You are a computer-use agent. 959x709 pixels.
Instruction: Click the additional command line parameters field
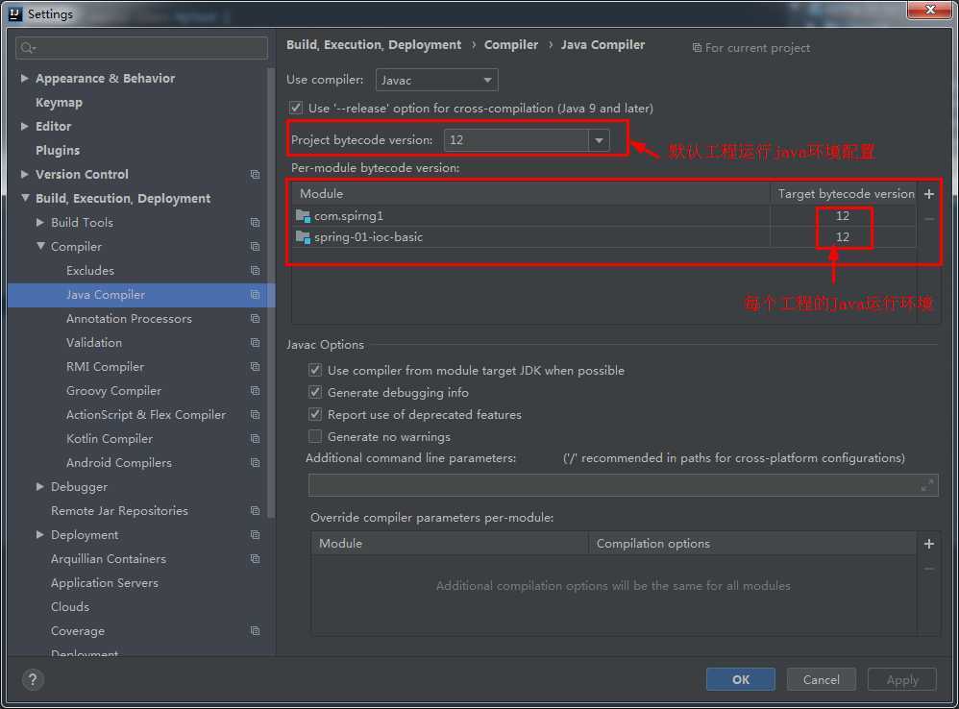pyautogui.click(x=623, y=485)
